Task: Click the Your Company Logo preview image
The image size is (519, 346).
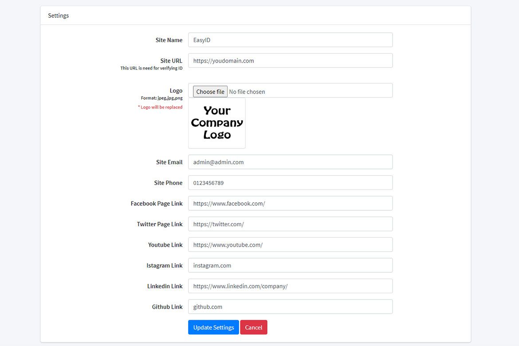Action: 217,123
